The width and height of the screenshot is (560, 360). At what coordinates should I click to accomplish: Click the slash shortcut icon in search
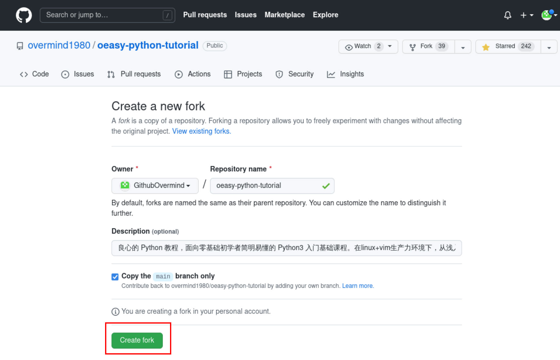pyautogui.click(x=167, y=15)
